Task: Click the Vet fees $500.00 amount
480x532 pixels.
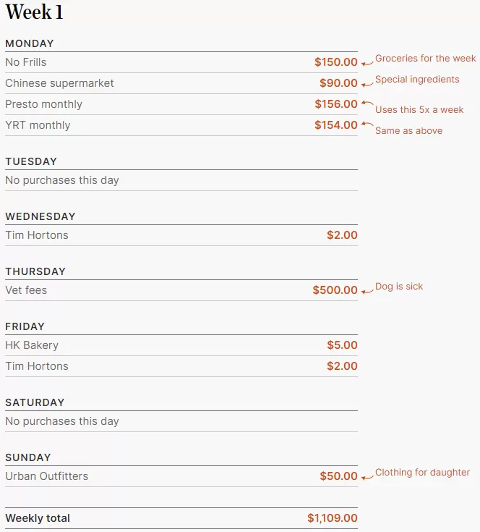Action: pos(335,290)
